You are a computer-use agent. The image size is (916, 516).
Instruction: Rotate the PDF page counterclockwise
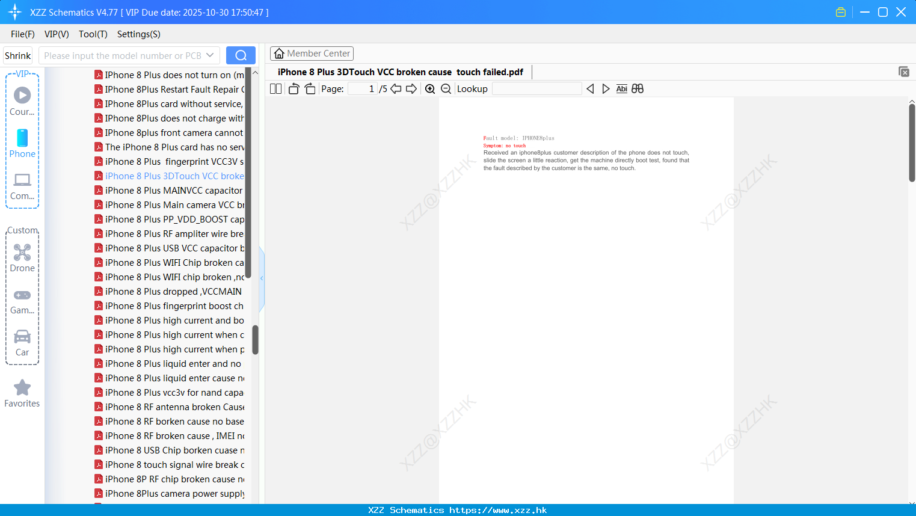pos(294,89)
